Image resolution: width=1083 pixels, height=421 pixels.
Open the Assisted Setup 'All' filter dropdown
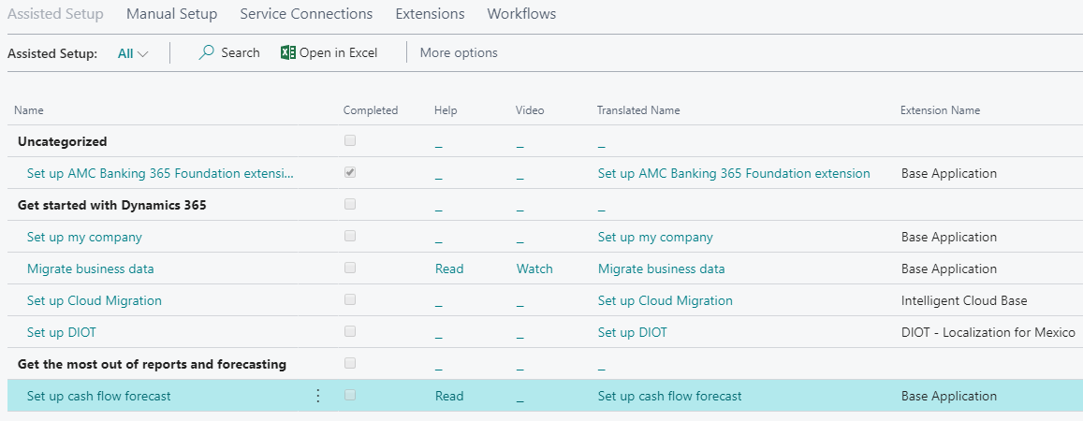coord(133,53)
